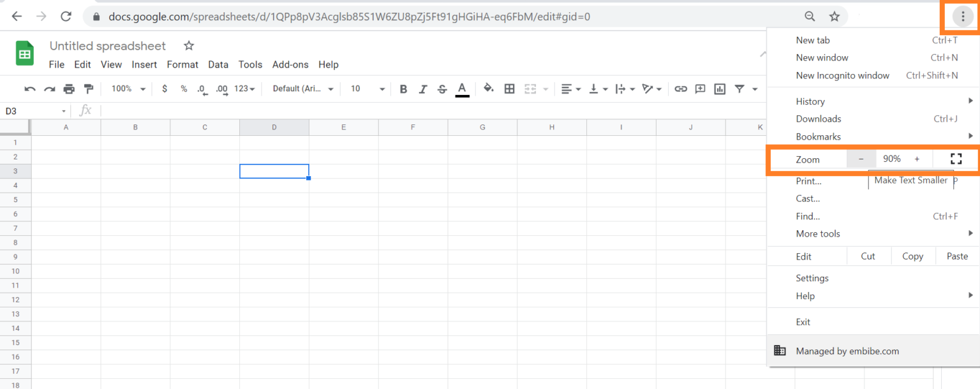Insert a link
Screen dimensions: 980x389
(x=680, y=89)
